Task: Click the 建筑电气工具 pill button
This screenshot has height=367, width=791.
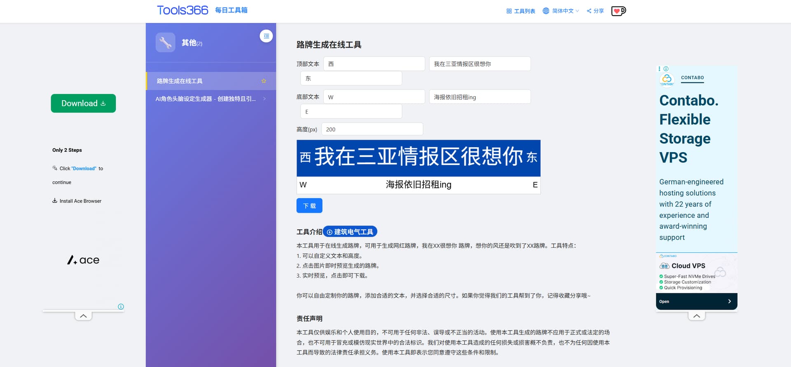Action: 350,232
